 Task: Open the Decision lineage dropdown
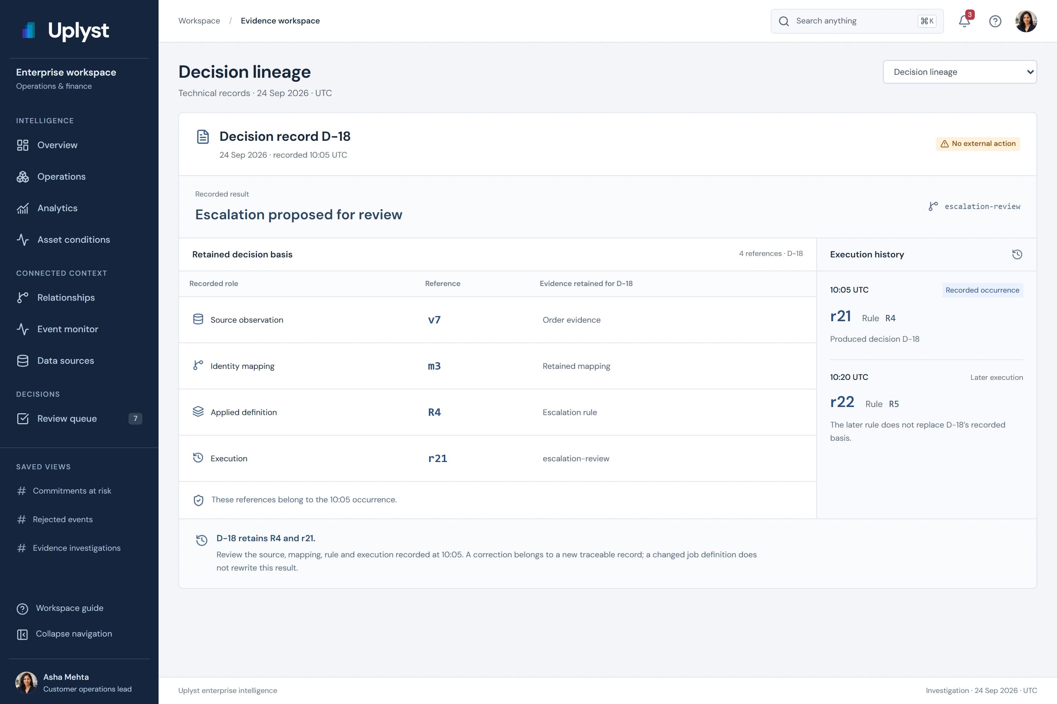point(959,72)
